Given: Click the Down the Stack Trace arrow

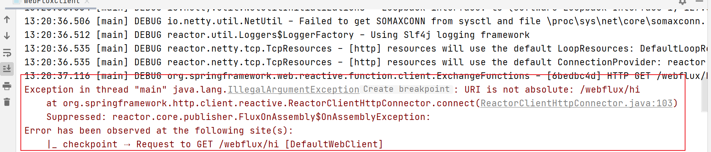Looking at the screenshot, I should click(7, 36).
